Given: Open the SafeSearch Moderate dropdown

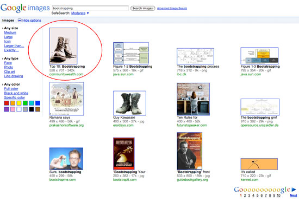Looking at the screenshot, I should coord(80,13).
